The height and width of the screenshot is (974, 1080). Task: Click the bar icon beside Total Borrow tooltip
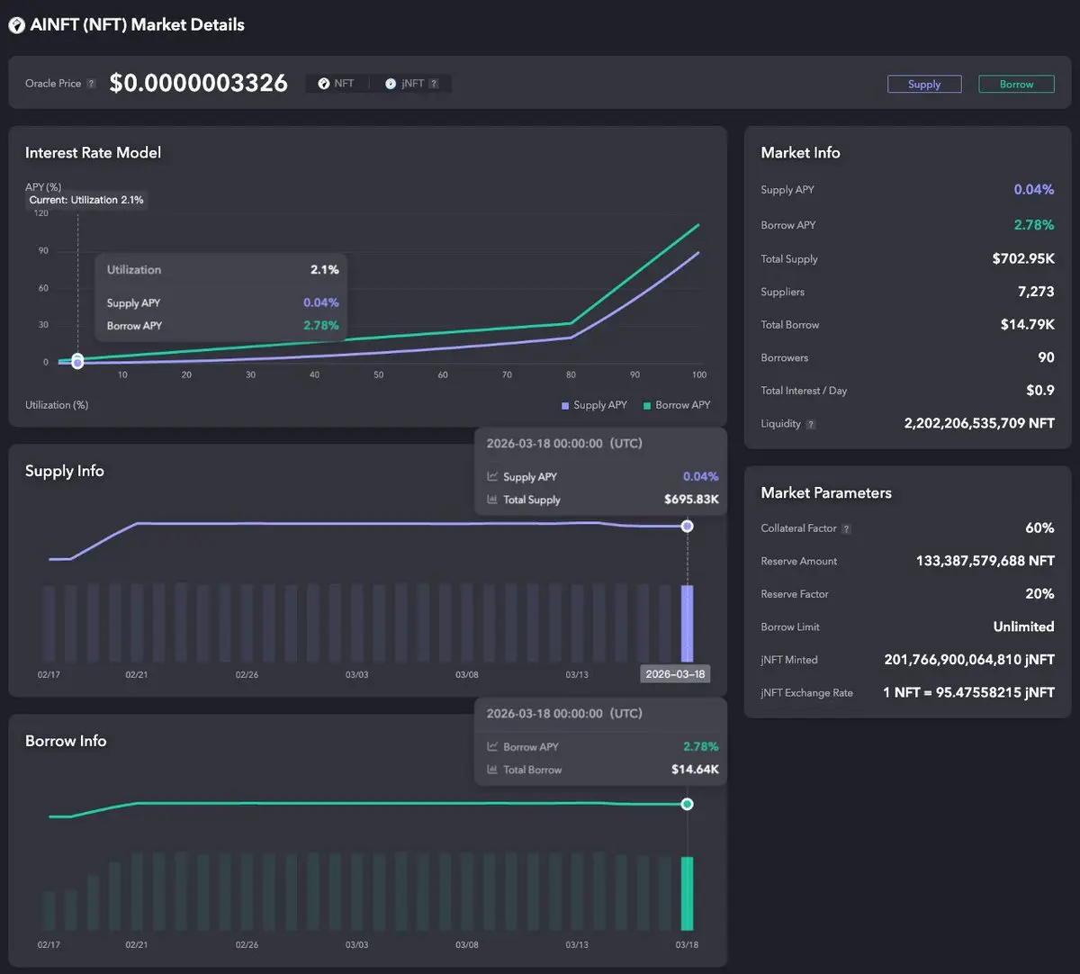point(492,770)
